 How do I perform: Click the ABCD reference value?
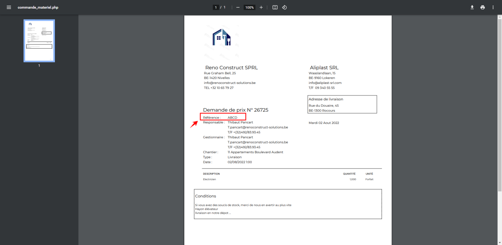[232, 118]
